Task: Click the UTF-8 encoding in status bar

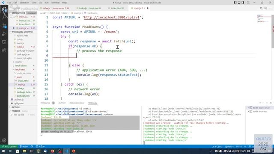Action: 239,146
